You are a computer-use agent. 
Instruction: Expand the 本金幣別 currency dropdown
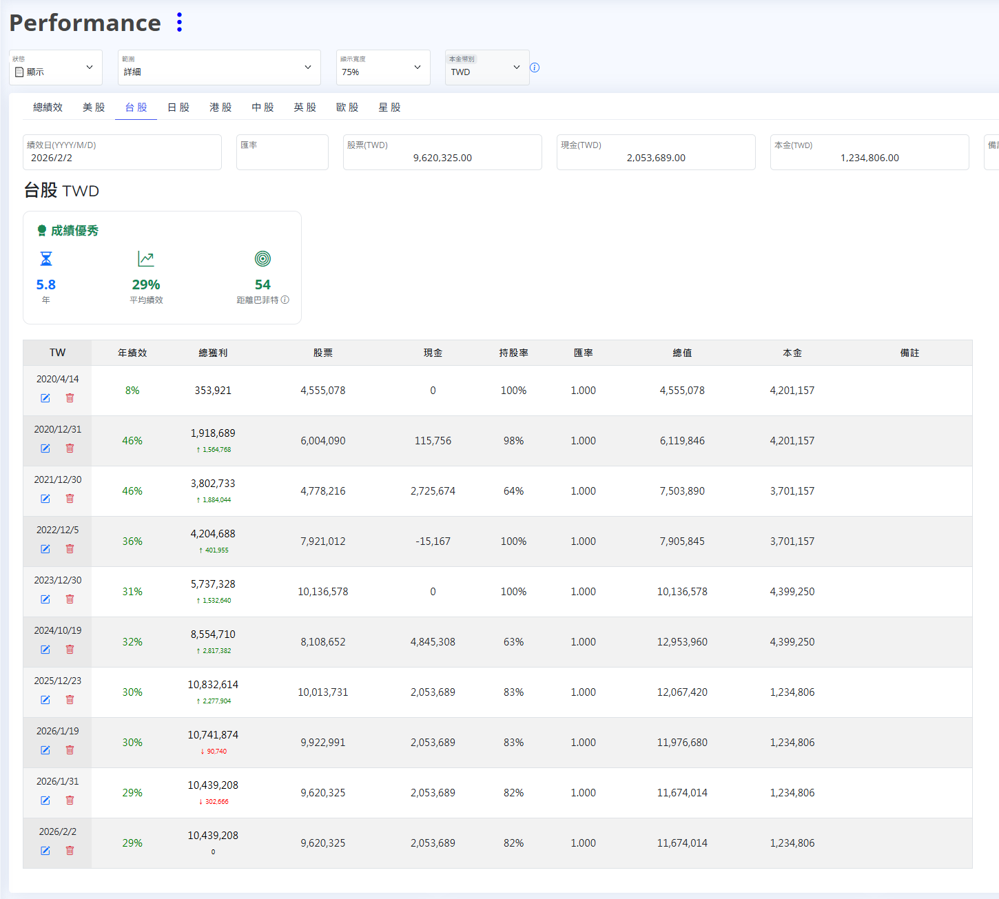[486, 68]
